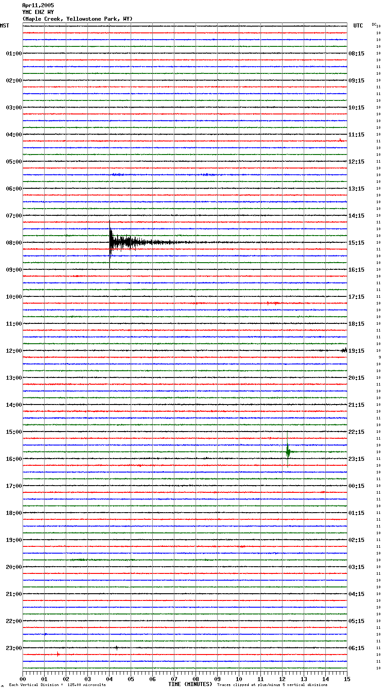Image resolution: width=383 pixels, height=691 pixels.
Task: Click the "12:15" UTC time label
Action: tap(356, 162)
